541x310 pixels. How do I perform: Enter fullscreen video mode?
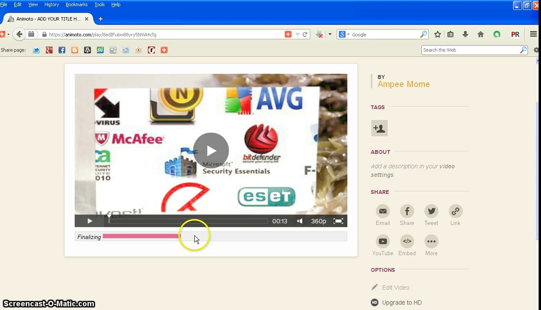[x=338, y=221]
